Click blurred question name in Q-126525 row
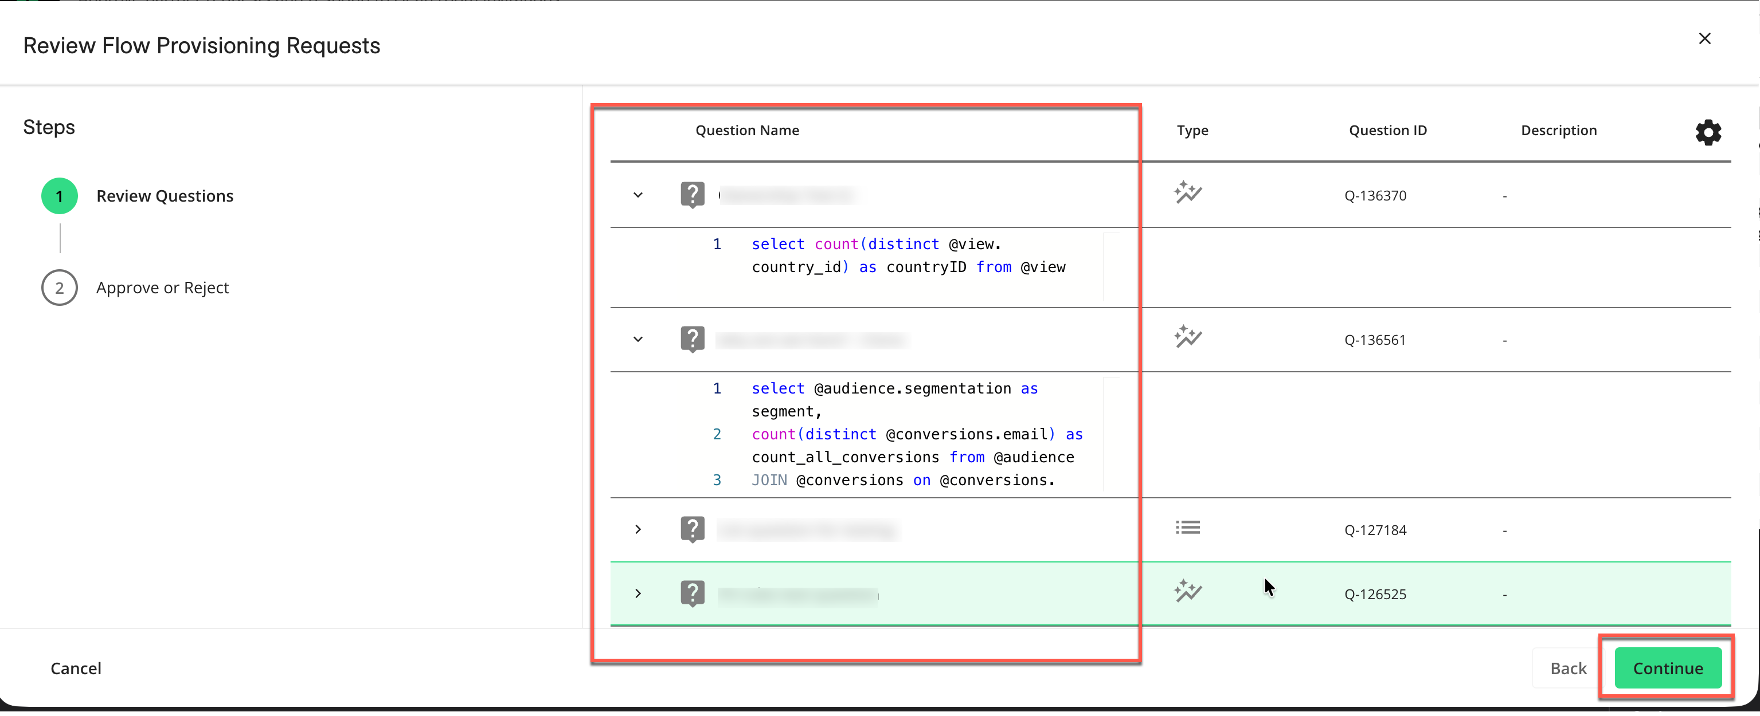The height and width of the screenshot is (716, 1760). [x=798, y=595]
